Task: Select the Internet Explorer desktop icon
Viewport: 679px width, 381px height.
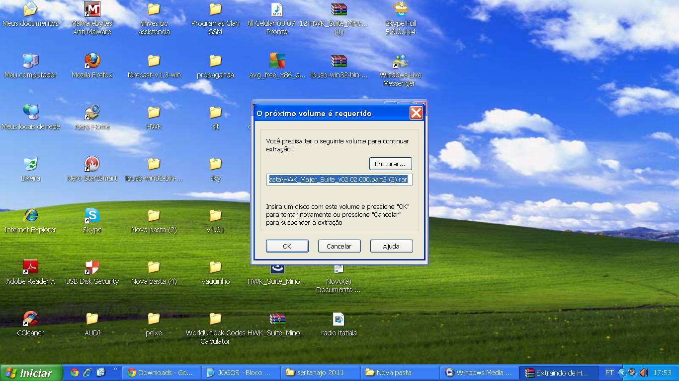Action: coord(30,221)
